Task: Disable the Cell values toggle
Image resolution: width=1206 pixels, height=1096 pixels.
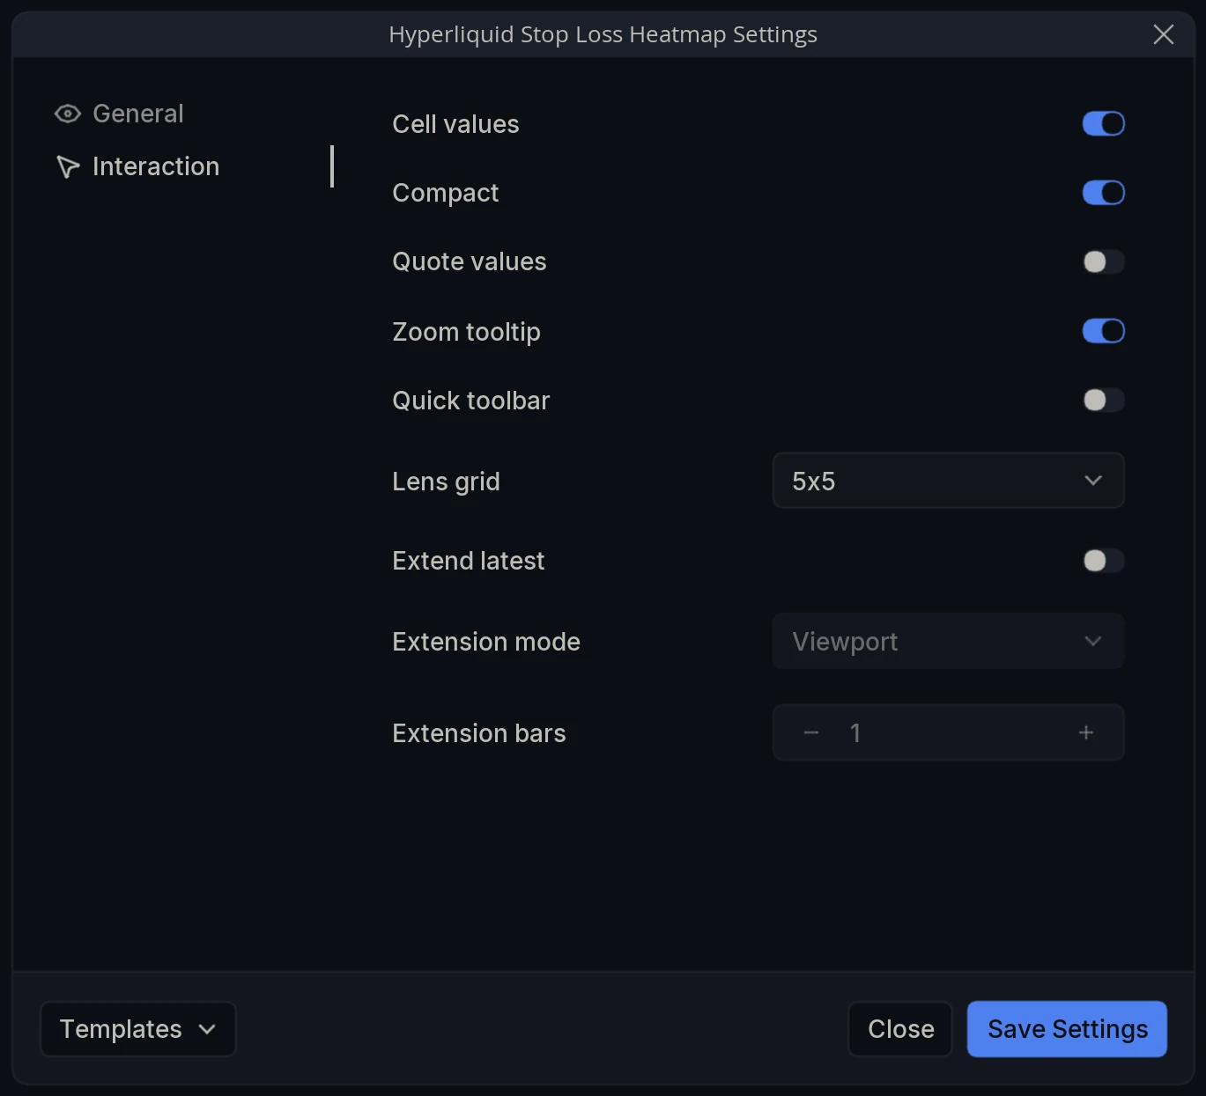Action: (1103, 124)
